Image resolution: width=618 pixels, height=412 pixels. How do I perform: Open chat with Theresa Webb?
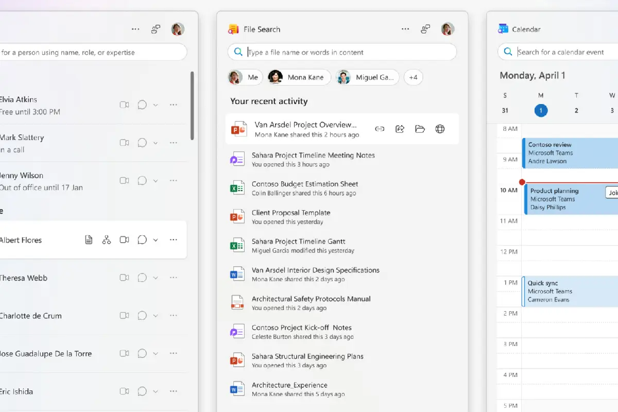click(x=142, y=278)
